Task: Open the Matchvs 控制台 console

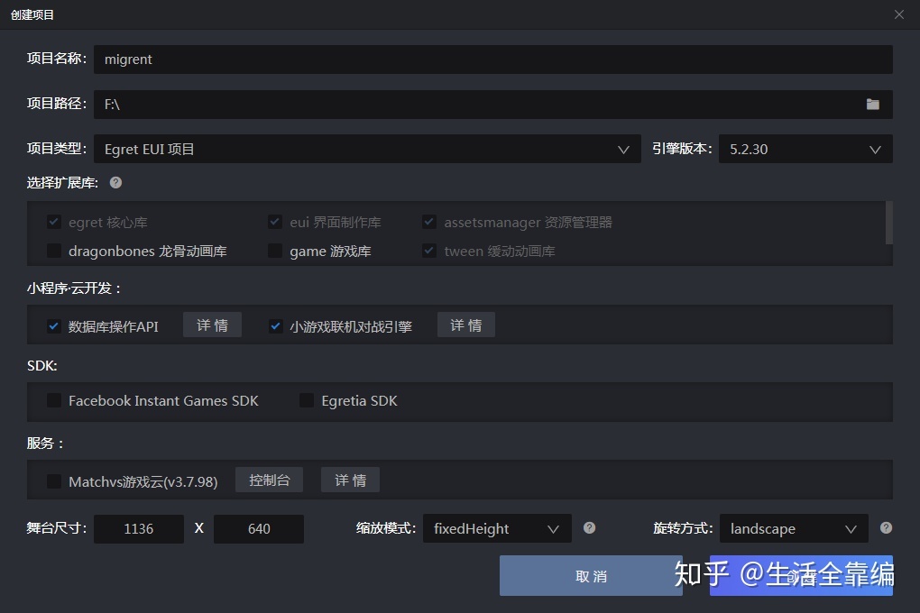Action: 269,480
